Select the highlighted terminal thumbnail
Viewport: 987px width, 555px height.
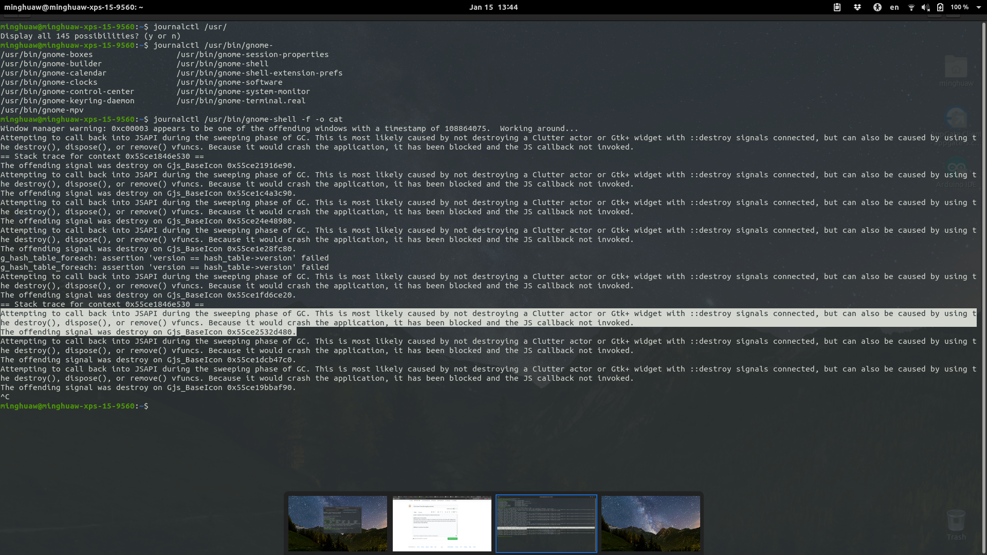pyautogui.click(x=546, y=523)
